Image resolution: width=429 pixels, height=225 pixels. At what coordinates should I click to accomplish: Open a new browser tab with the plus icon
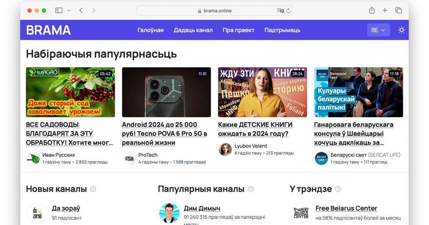tap(385, 10)
